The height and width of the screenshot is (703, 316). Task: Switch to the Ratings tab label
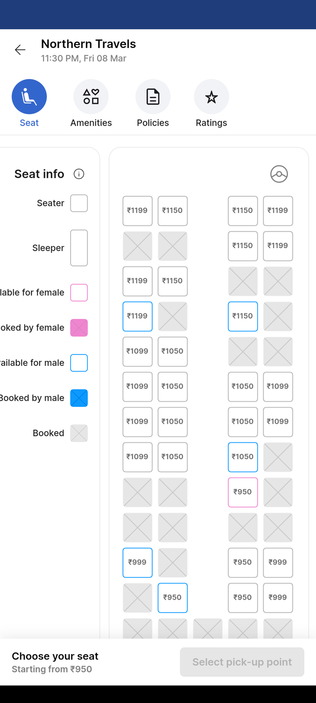click(211, 123)
